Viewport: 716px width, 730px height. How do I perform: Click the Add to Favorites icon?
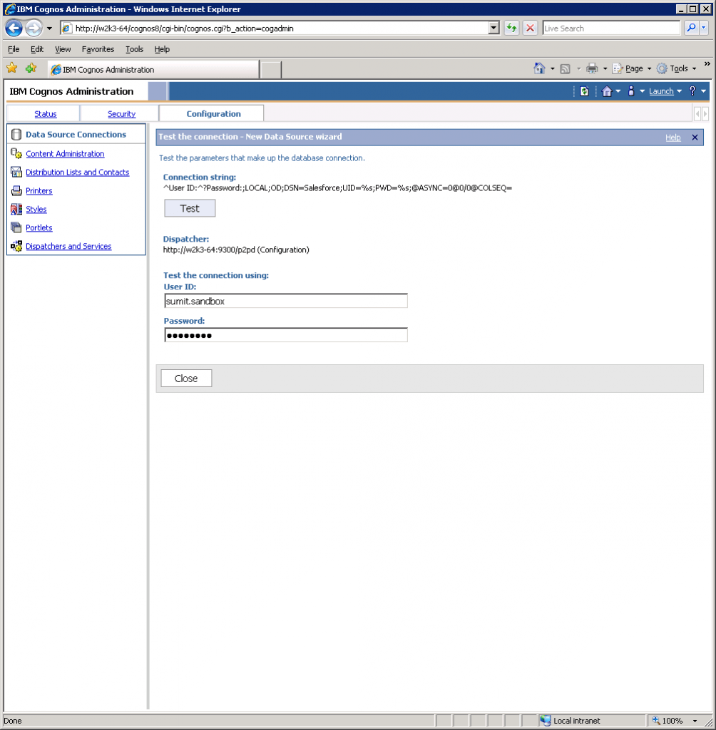tap(31, 68)
